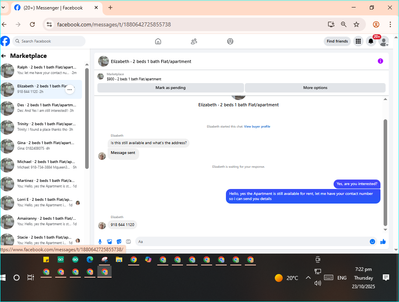Open the GIF picker icon
399x302 pixels.
128,241
